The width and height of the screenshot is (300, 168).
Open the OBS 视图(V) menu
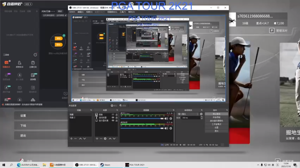click(x=89, y=12)
